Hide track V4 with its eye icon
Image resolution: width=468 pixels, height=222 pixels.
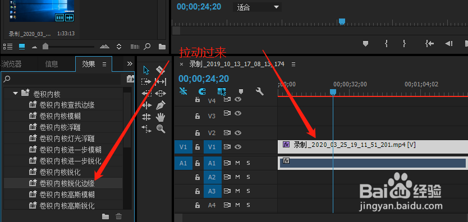(x=237, y=100)
